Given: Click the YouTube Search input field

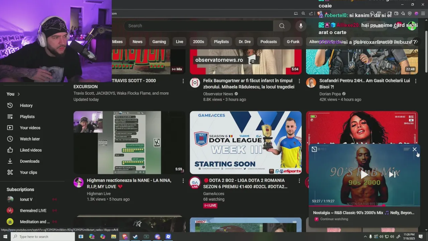Looking at the screenshot, I should pos(199,26).
